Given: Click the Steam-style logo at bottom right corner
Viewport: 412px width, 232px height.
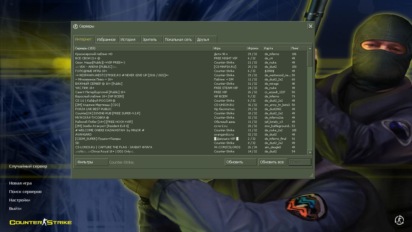Looking at the screenshot, I should (399, 220).
